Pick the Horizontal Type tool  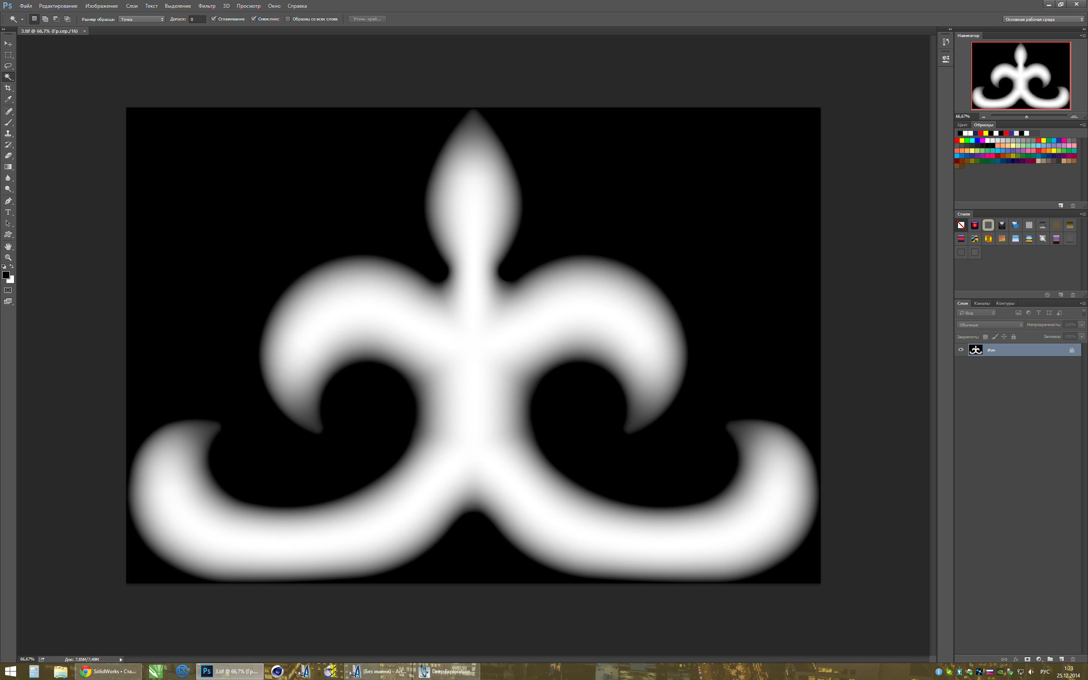(x=8, y=212)
